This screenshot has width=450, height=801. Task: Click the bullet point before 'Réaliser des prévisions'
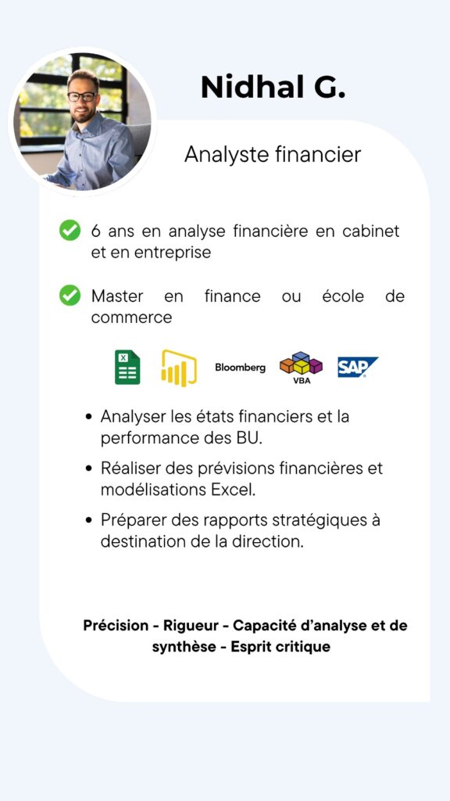coord(89,469)
